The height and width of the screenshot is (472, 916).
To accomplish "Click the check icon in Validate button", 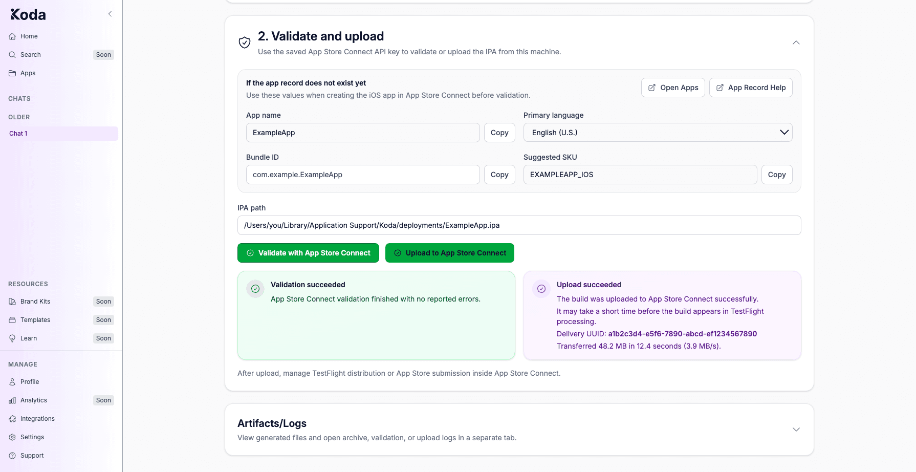I will [250, 253].
